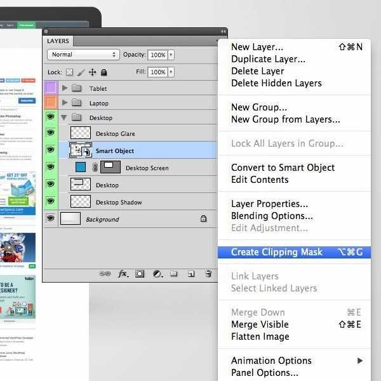Viewport: 381px width, 381px height.
Task: Hide the Desktop Shadow layer
Action: pyautogui.click(x=50, y=202)
